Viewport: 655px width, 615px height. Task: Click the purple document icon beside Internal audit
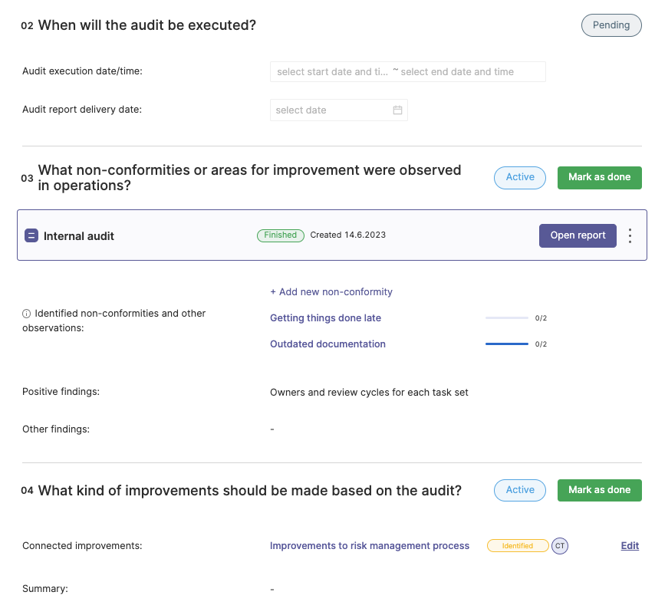[31, 235]
